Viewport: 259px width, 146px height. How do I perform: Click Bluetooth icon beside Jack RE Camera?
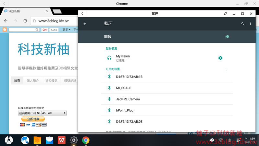pos(109,99)
